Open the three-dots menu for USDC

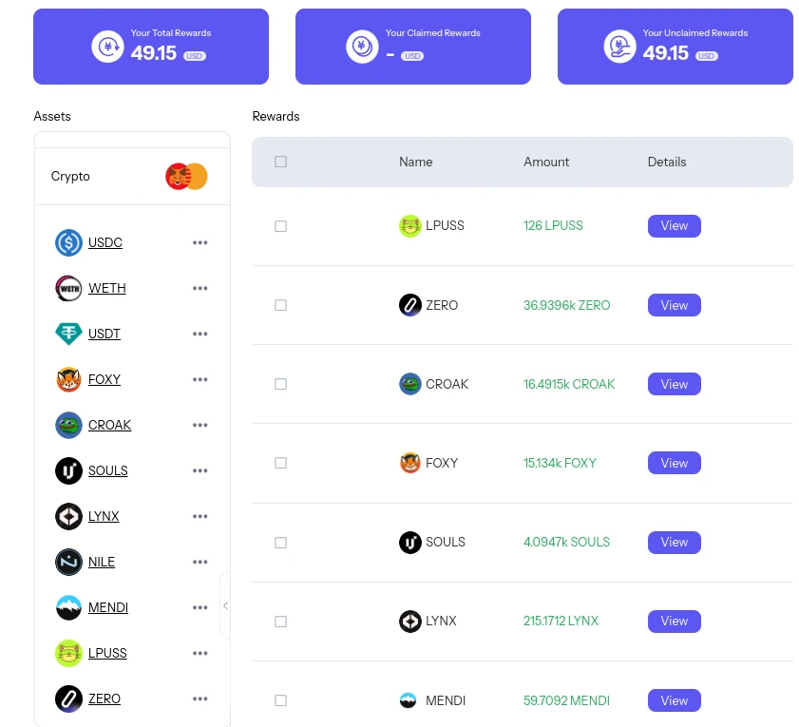(x=200, y=242)
